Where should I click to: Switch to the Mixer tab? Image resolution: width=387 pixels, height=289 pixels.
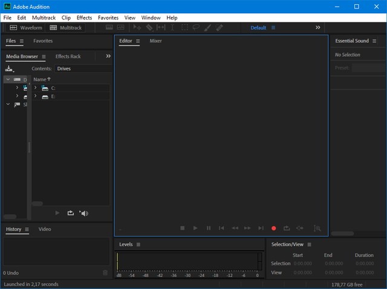(x=155, y=41)
